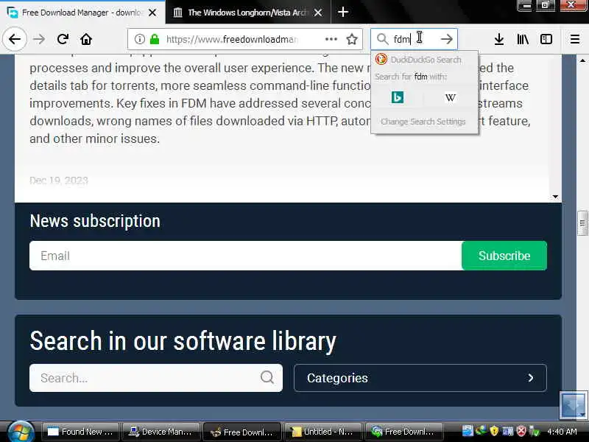The height and width of the screenshot is (442, 589).
Task: Click the library search magnifier icon
Action: tap(267, 377)
